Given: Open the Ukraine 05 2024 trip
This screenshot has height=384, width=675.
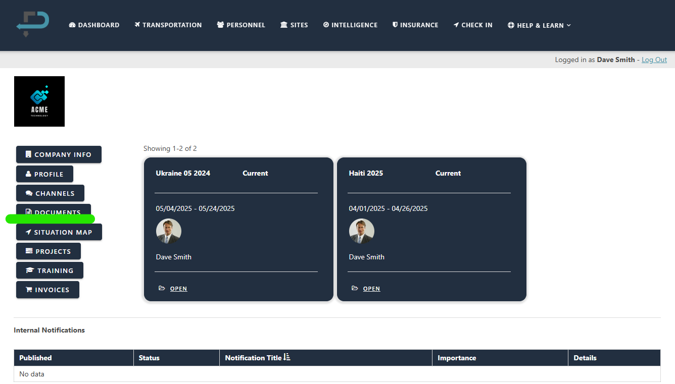Looking at the screenshot, I should pos(178,288).
